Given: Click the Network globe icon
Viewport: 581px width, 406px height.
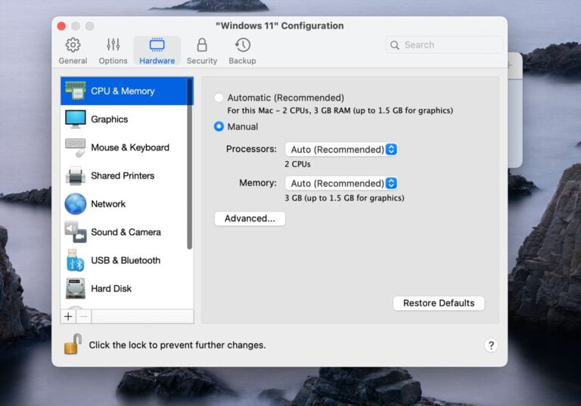Looking at the screenshot, I should pos(76,203).
